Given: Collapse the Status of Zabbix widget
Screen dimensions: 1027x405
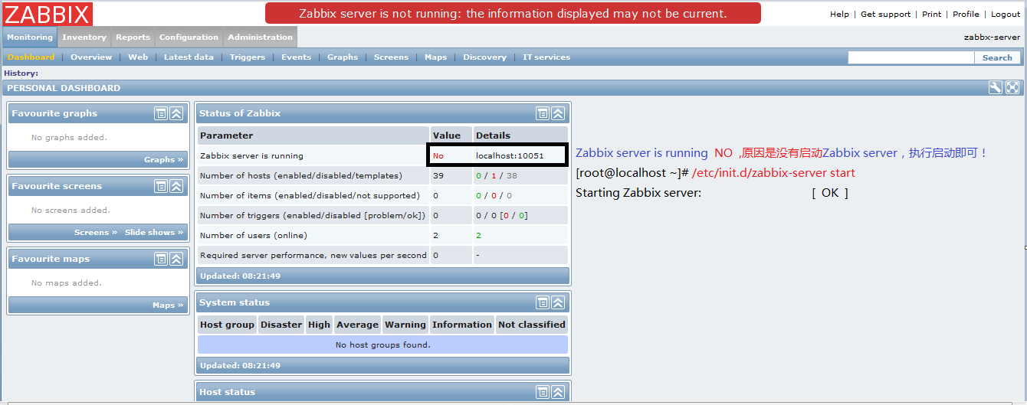Looking at the screenshot, I should coord(558,113).
